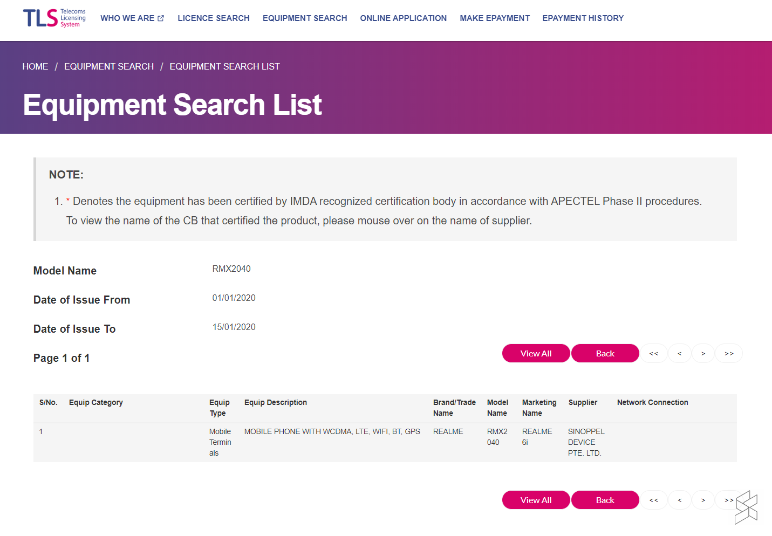This screenshot has height=536, width=772.
Task: Open the ONLINE APPLICATION menu item
Action: point(403,18)
